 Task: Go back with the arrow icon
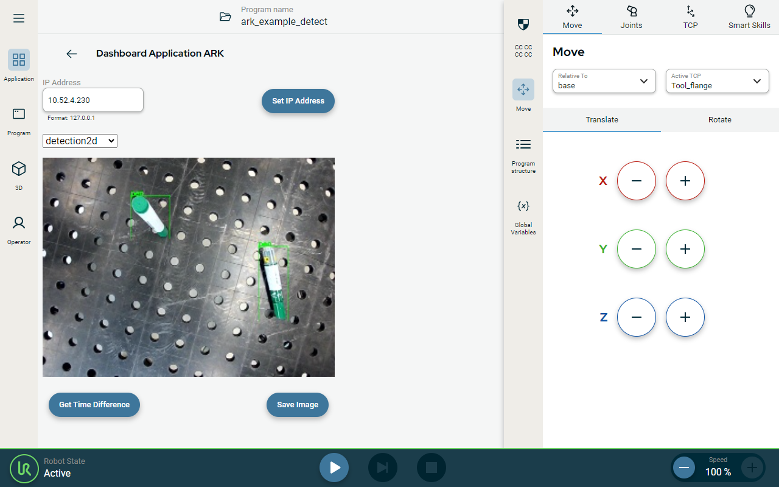[72, 54]
